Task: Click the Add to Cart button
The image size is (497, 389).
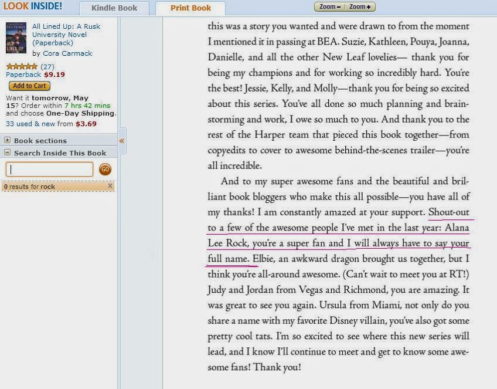Action: click(x=29, y=86)
